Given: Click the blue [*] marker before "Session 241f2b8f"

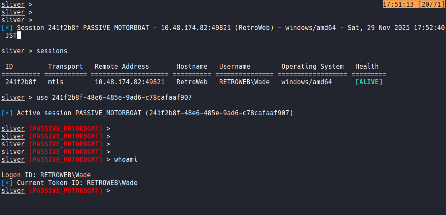Looking at the screenshot, I should click(x=7, y=28).
